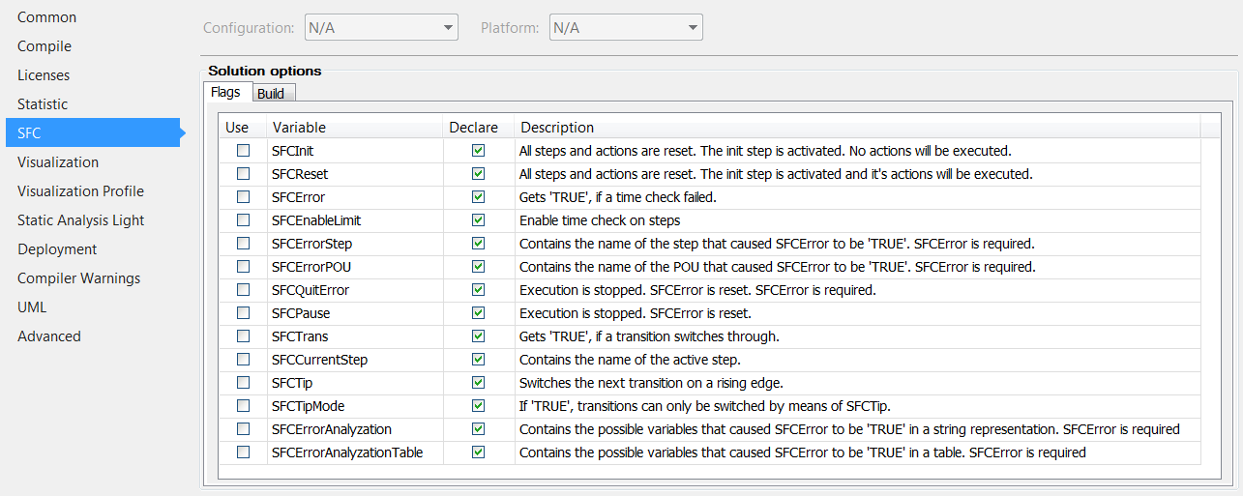Screen dimensions: 1243x496
Task: Tick Use for SFCErrorAnalyzationTable
Action: (243, 452)
